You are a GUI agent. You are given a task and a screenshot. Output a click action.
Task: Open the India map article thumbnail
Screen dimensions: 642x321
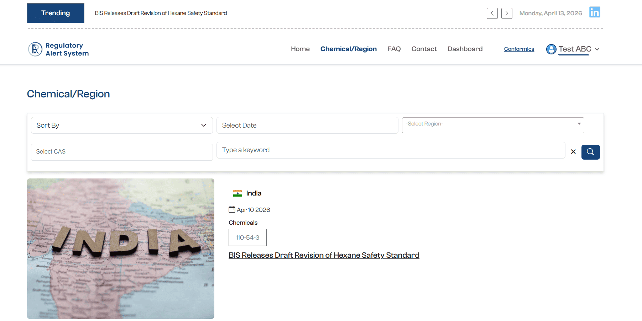click(121, 248)
